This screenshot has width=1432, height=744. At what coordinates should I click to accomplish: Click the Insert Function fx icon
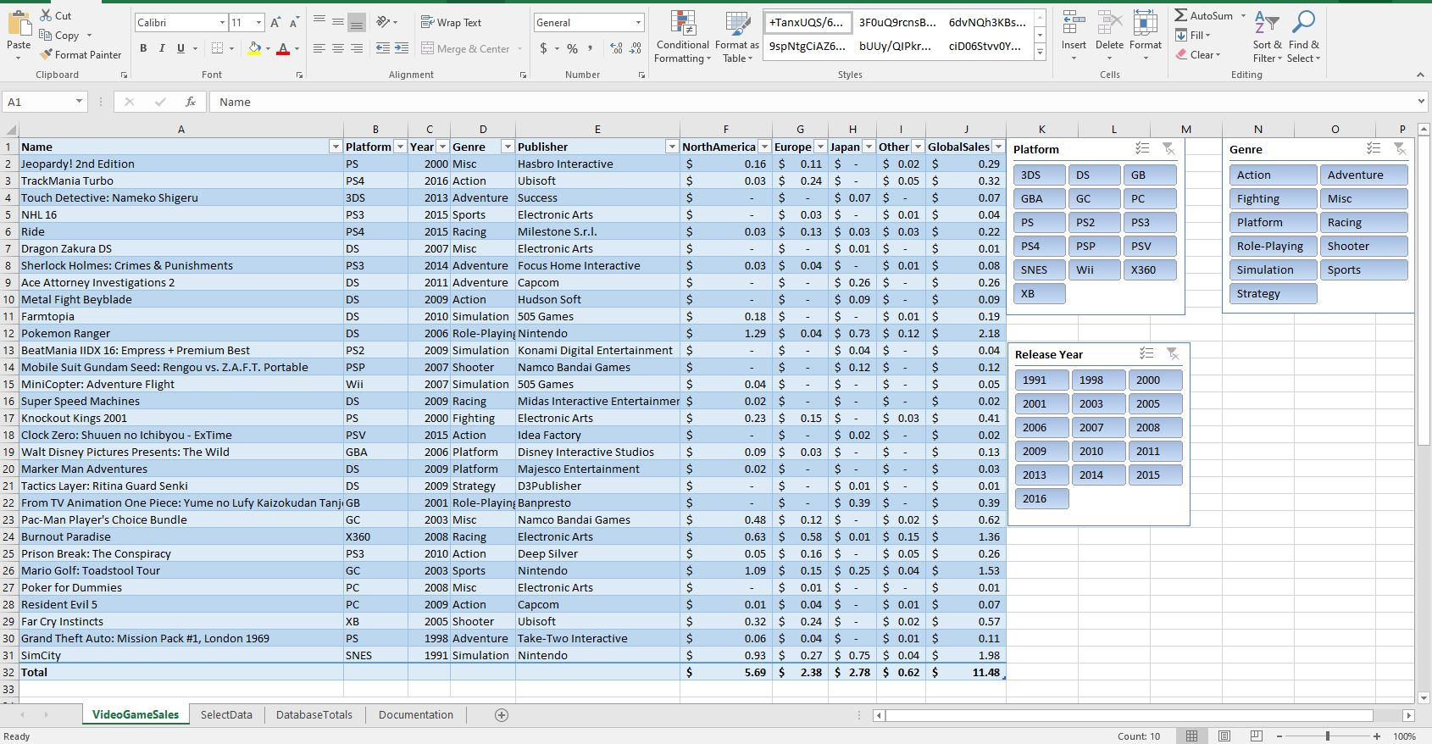[x=191, y=102]
